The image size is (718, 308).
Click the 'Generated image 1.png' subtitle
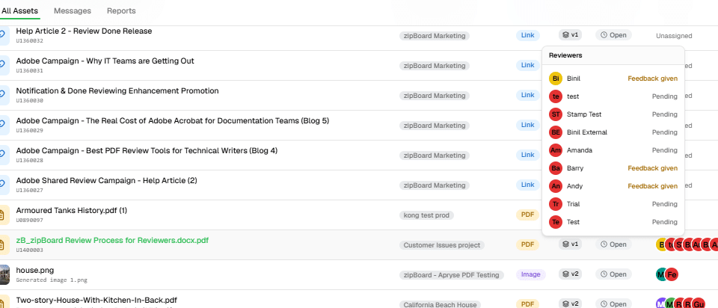coord(52,280)
